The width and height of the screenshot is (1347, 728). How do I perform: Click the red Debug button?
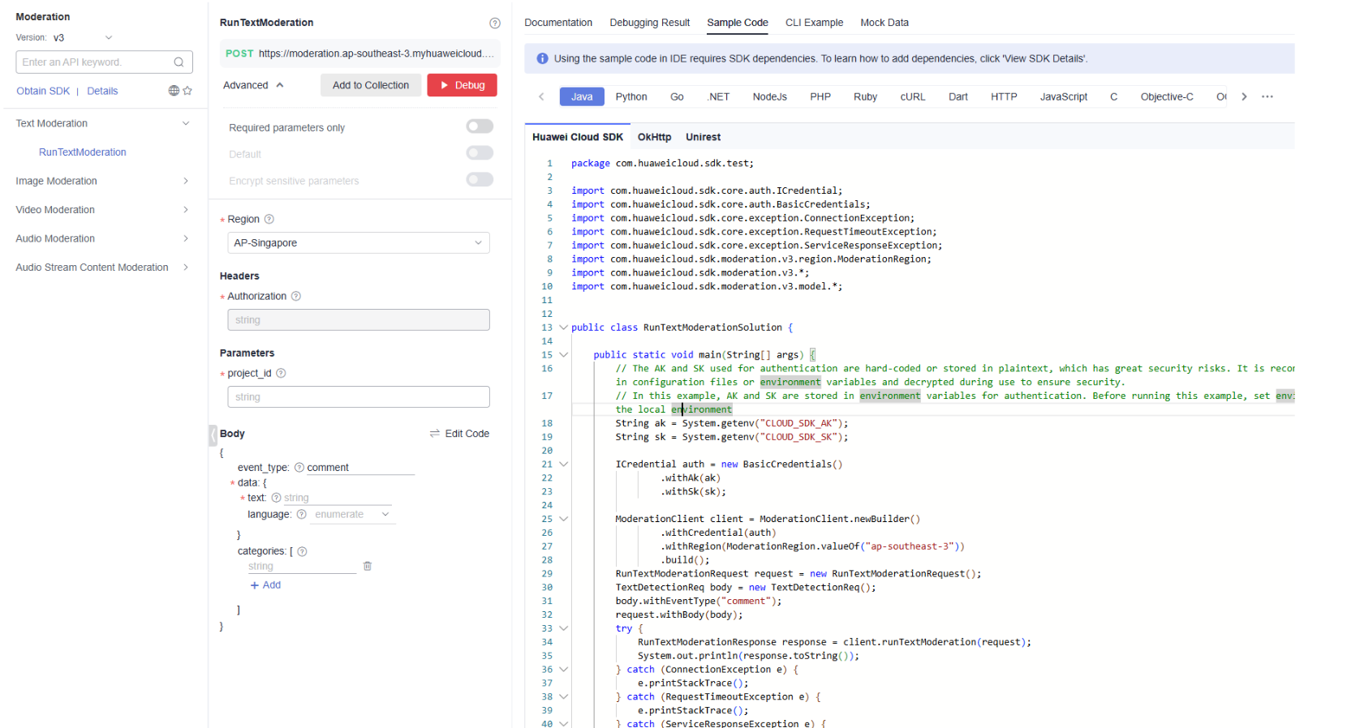tap(463, 85)
